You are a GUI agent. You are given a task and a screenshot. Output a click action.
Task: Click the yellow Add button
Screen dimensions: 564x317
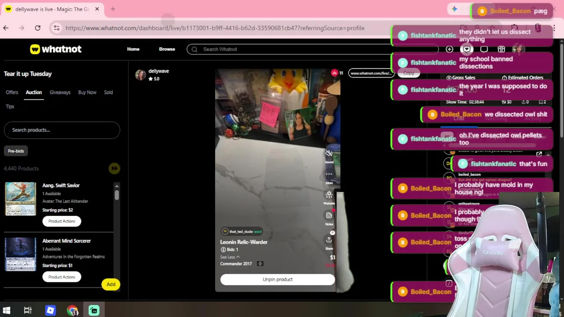[x=111, y=284]
